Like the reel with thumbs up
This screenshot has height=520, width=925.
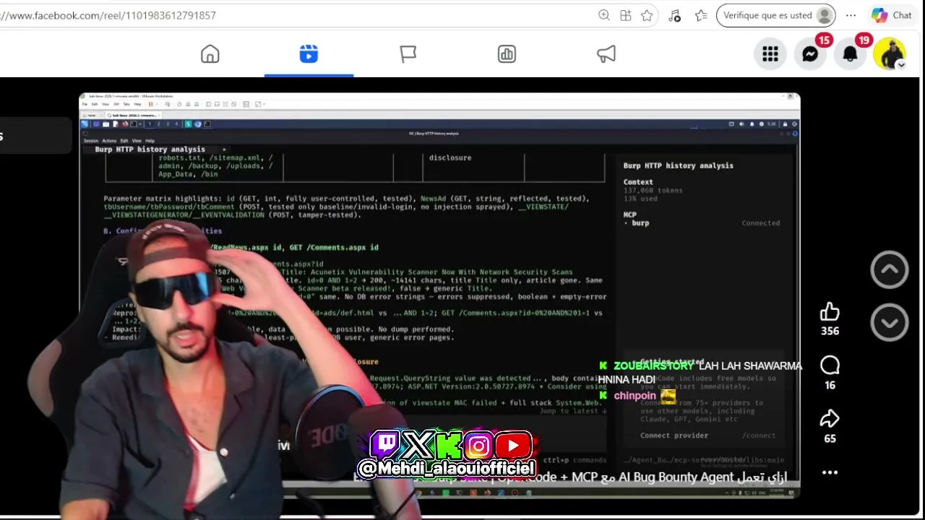(x=830, y=312)
